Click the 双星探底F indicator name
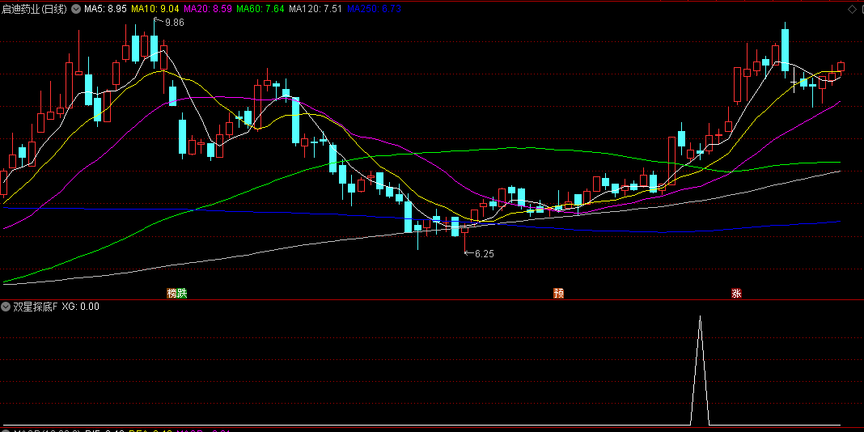Image resolution: width=864 pixels, height=432 pixels. (36, 307)
